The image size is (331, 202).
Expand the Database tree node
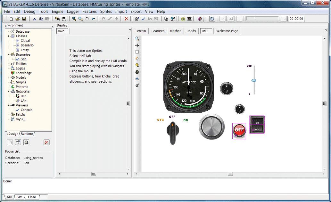pos(8,31)
